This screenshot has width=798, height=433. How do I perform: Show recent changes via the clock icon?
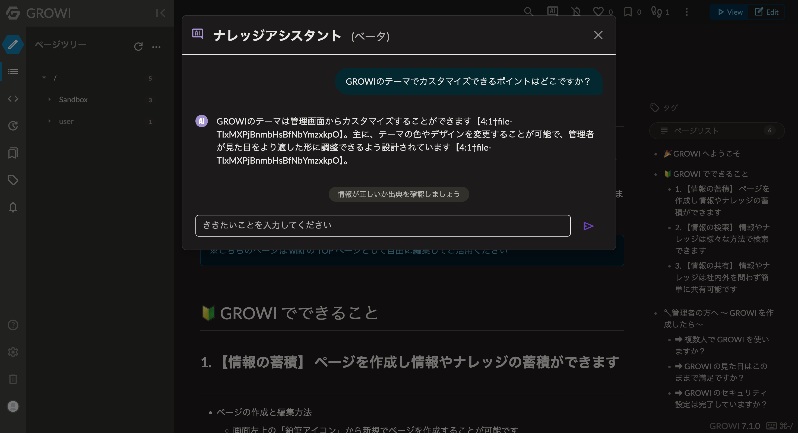pyautogui.click(x=13, y=126)
